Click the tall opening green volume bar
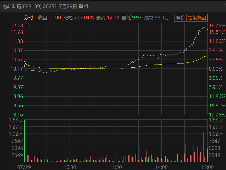 (x=24, y=141)
